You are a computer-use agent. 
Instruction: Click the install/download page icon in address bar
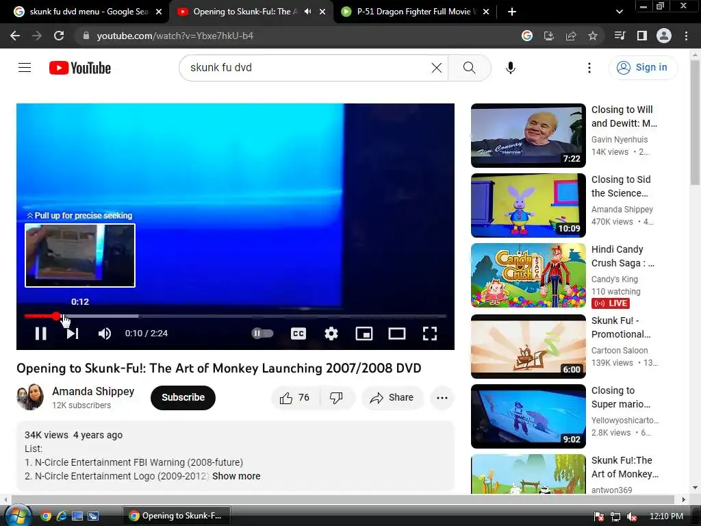(549, 36)
